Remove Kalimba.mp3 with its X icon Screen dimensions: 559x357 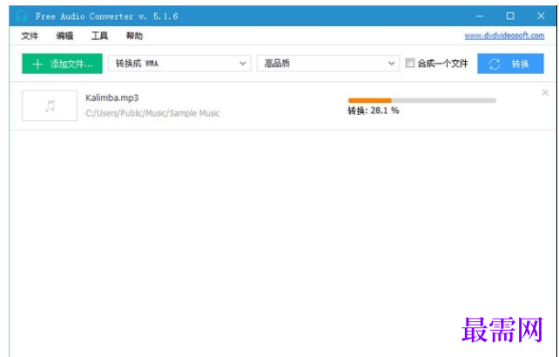[x=545, y=92]
